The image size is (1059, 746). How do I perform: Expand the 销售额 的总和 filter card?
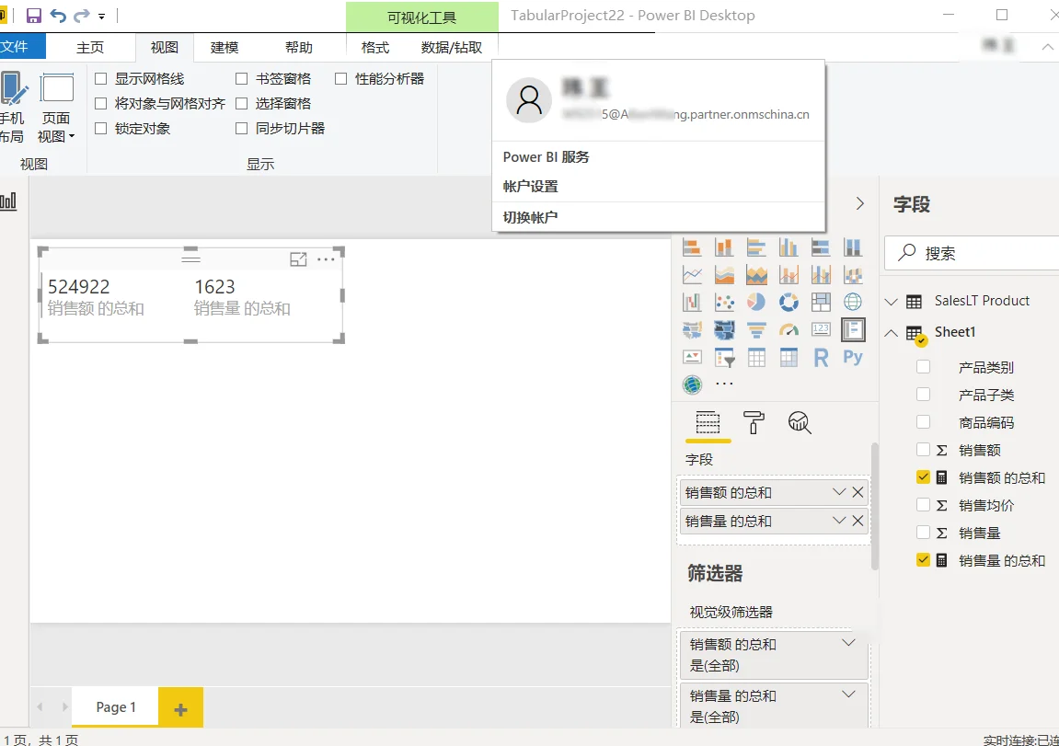coord(849,643)
